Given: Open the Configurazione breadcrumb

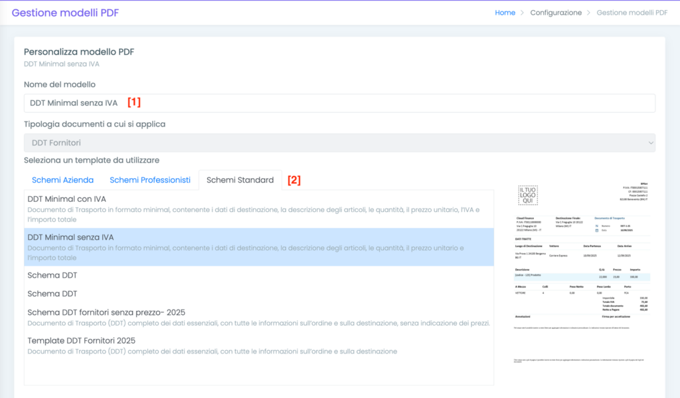Looking at the screenshot, I should tap(556, 13).
